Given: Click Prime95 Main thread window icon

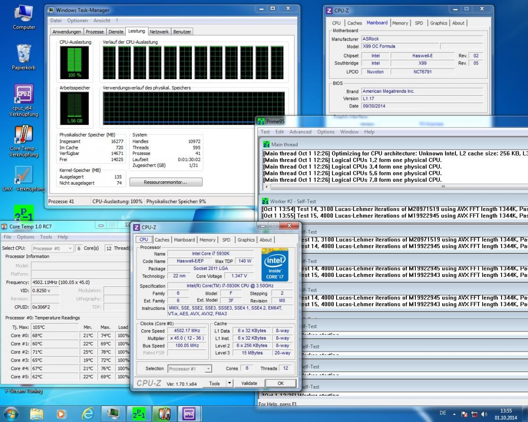Looking at the screenshot, I should 266,145.
